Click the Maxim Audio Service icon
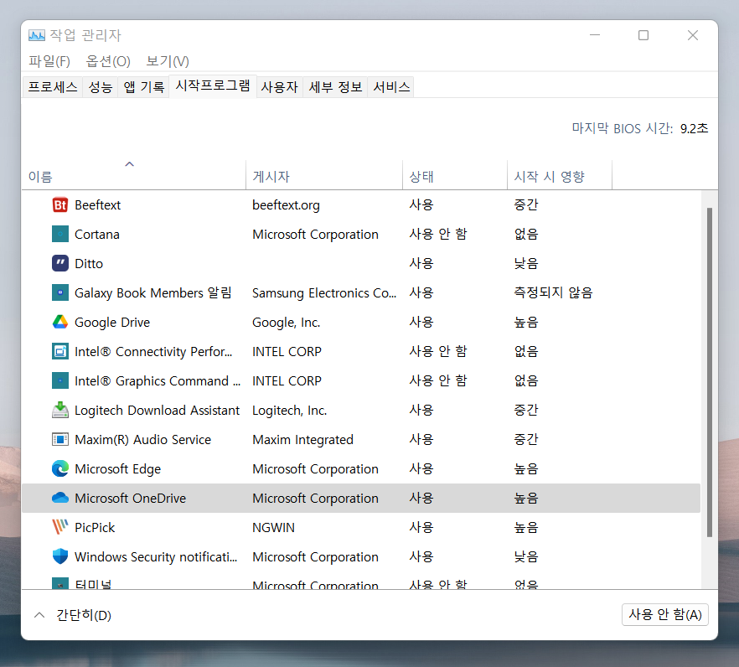 [59, 439]
